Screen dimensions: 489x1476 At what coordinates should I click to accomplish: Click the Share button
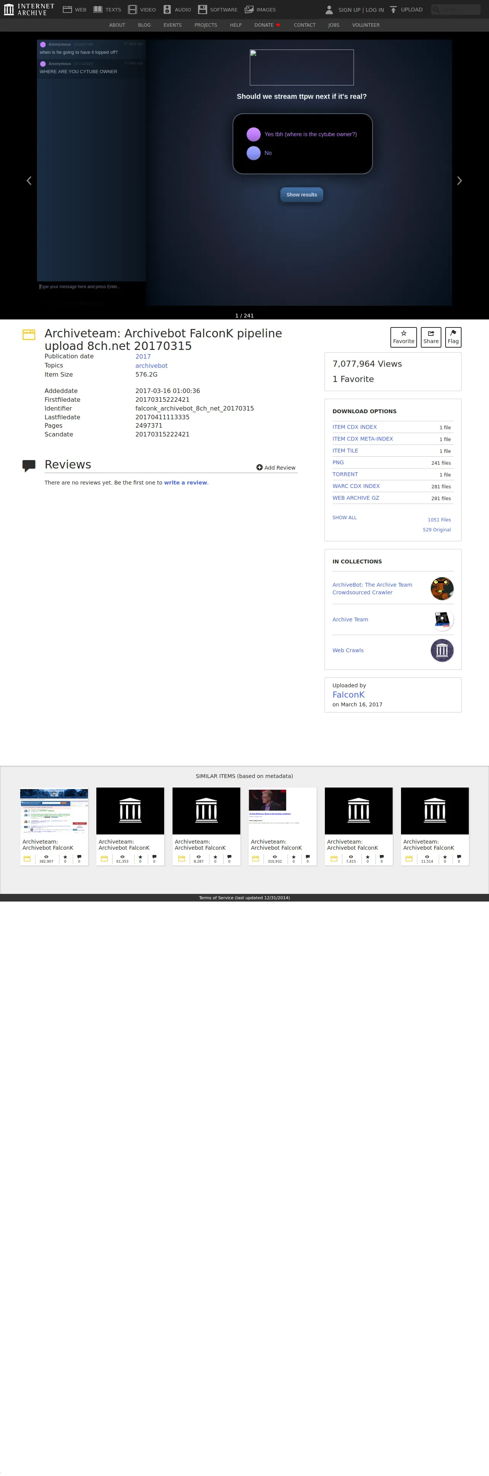pyautogui.click(x=431, y=337)
